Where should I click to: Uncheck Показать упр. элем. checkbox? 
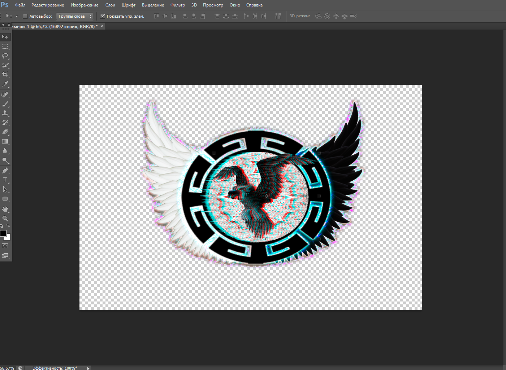(x=103, y=16)
